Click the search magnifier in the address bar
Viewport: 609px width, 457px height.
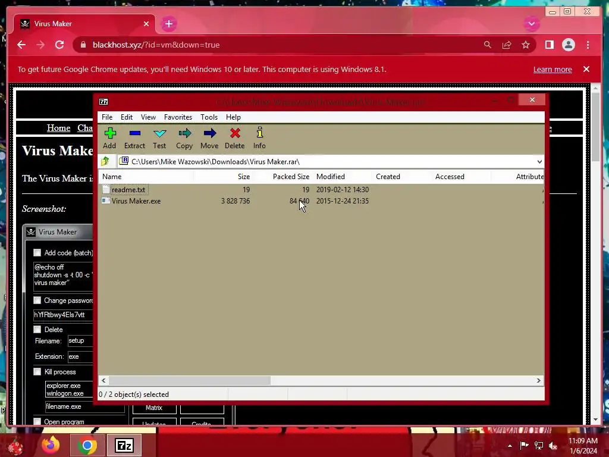488,45
